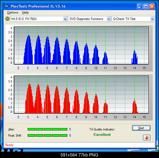
Task: Maximize the PlexTools window
Action: pos(146,6)
